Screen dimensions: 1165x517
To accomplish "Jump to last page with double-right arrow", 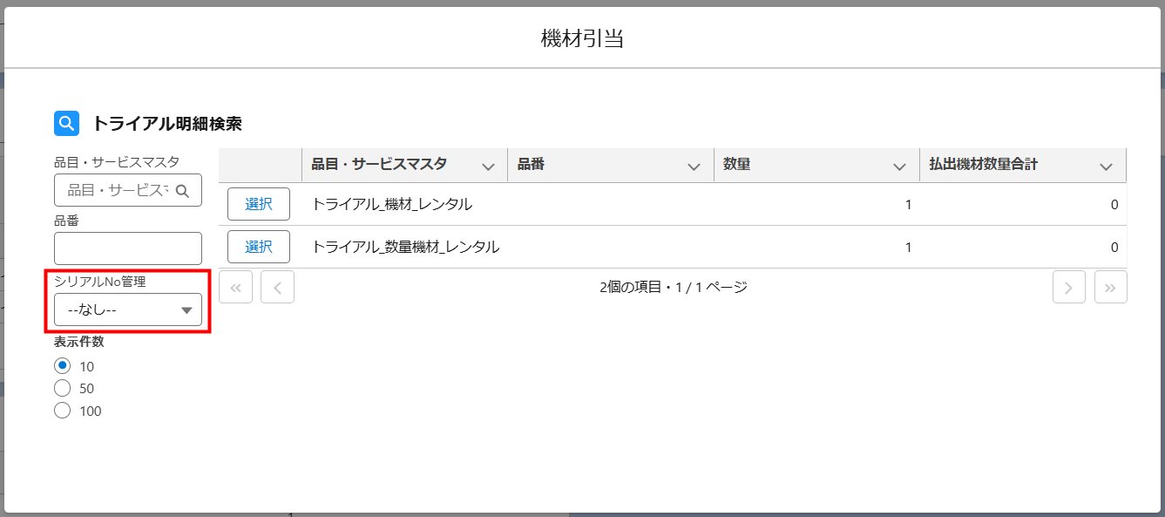I will pyautogui.click(x=1110, y=287).
